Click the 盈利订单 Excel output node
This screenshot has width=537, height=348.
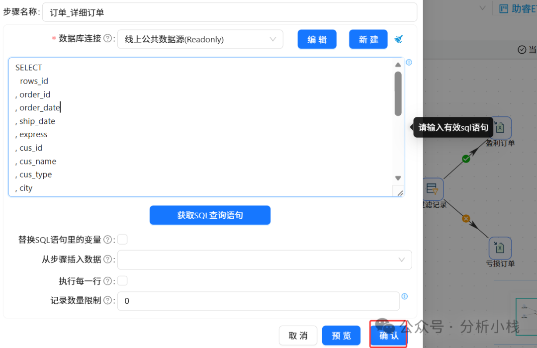500,128
